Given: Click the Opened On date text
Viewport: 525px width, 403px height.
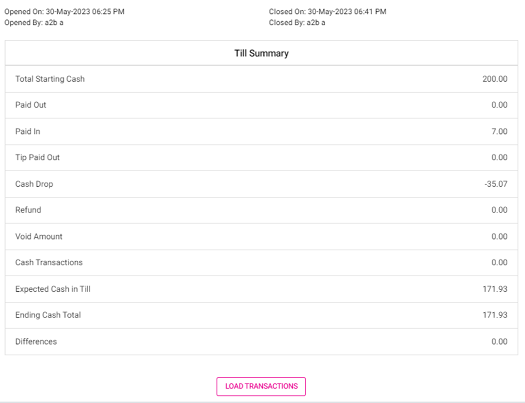Looking at the screenshot, I should point(64,12).
